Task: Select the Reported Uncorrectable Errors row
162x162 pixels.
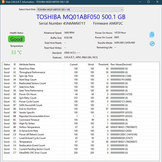Action: (81, 116)
